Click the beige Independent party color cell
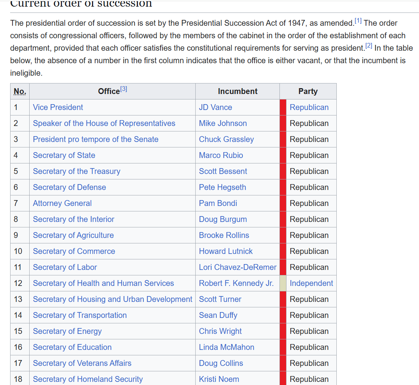Viewport: 419px width, 385px height. [283, 283]
